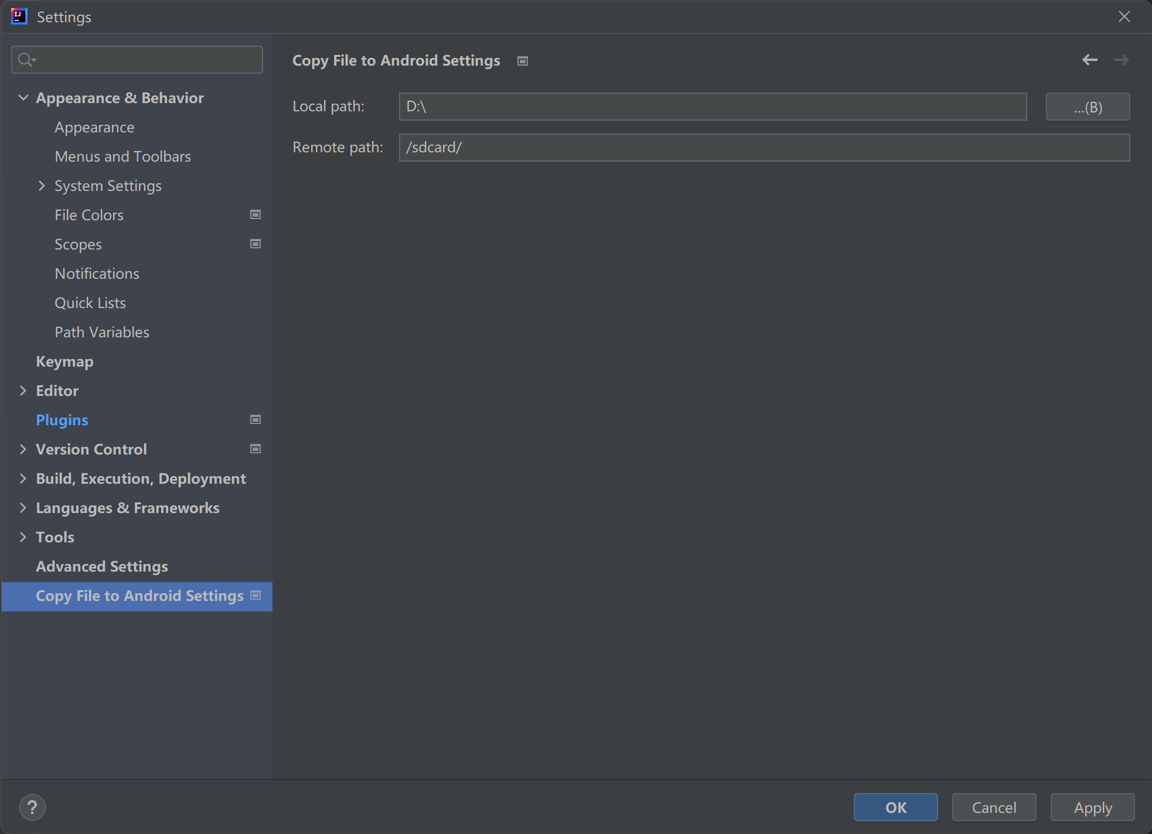Click the ...(B) browse button
The height and width of the screenshot is (834, 1152).
1088,107
